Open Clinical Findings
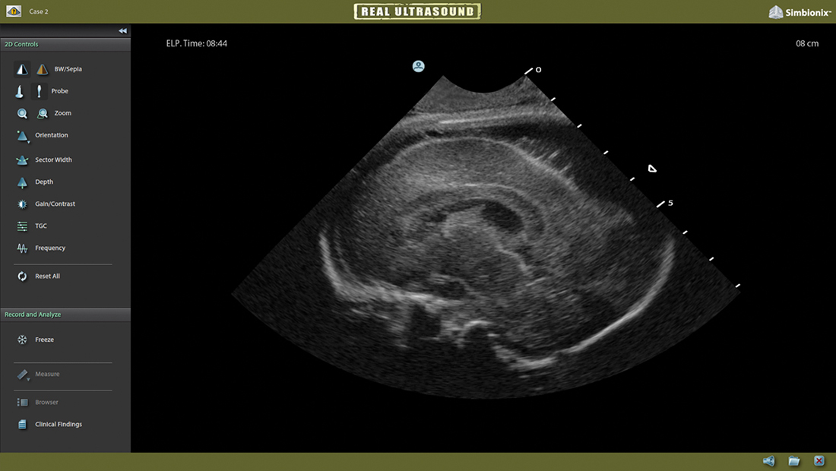The width and height of the screenshot is (836, 471). pyautogui.click(x=49, y=425)
